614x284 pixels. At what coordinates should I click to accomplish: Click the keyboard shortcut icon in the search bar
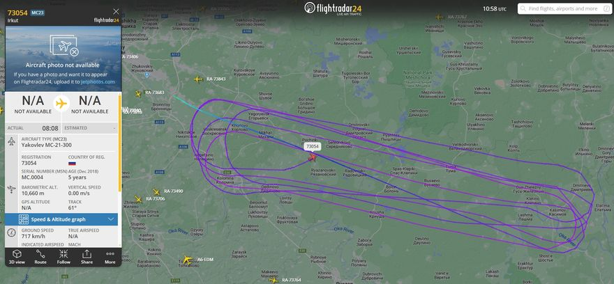pos(606,8)
